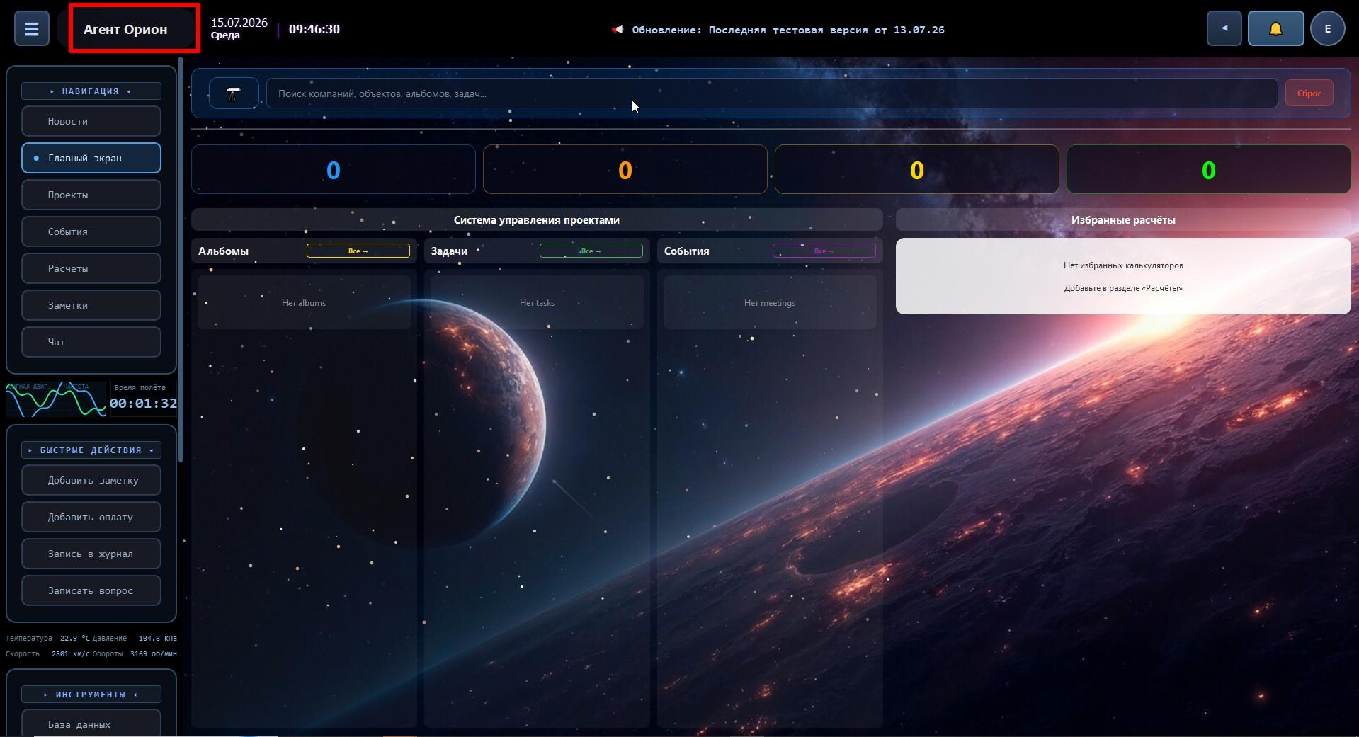This screenshot has height=737, width=1359.
Task: Click the telescope search icon
Action: tap(233, 93)
